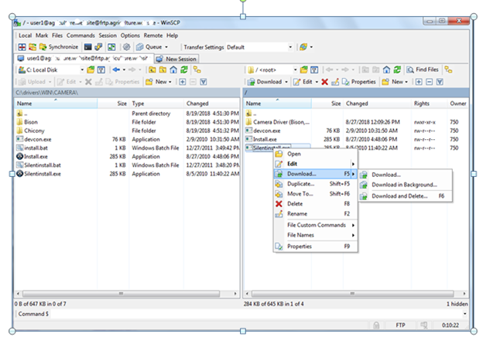Expand File Custom Commands submenu

point(316,225)
